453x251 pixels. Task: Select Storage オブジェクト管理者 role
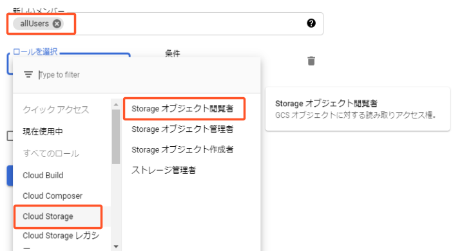click(182, 129)
